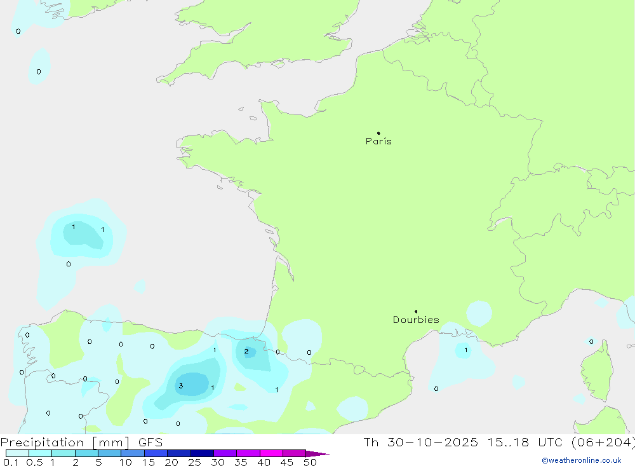
Task: Select the 45–50 mm legend swatch
Action: point(295,453)
